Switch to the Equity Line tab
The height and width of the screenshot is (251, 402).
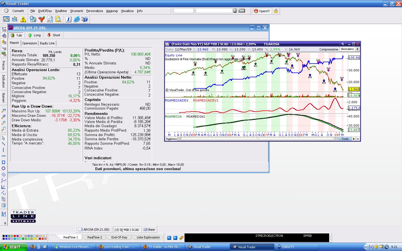[x=47, y=43]
